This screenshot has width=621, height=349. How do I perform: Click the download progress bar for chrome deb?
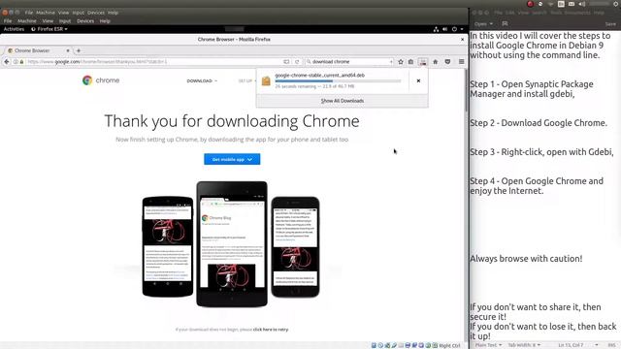tap(338, 81)
